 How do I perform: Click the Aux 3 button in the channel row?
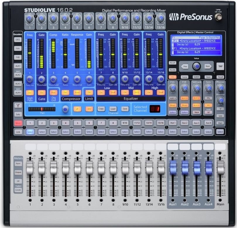point(196,123)
